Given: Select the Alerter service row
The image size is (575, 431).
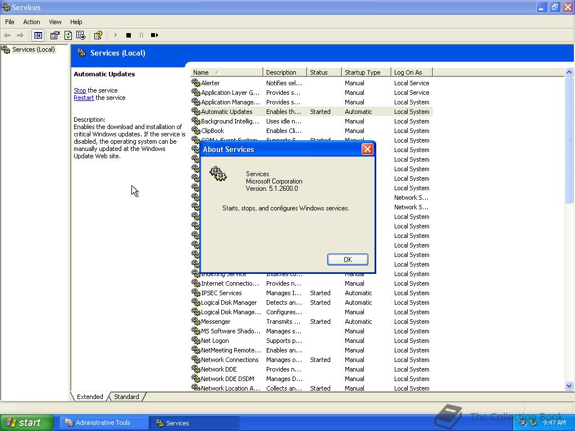Looking at the screenshot, I should coord(312,83).
